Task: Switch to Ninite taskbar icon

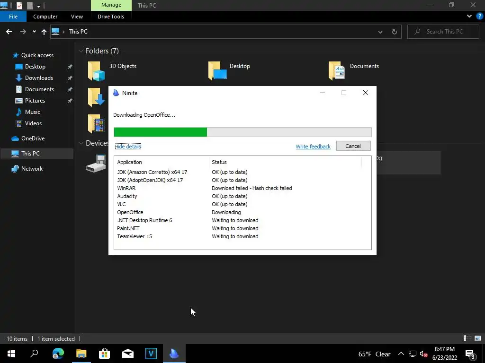Action: [x=174, y=354]
